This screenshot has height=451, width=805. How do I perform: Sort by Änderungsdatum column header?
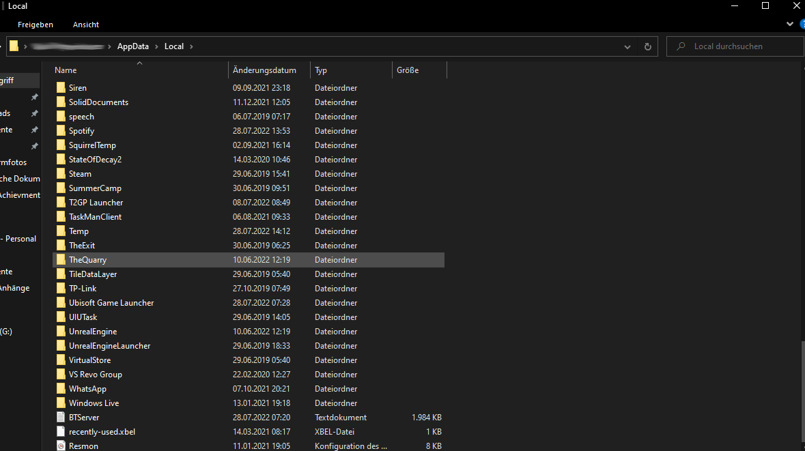click(x=269, y=70)
